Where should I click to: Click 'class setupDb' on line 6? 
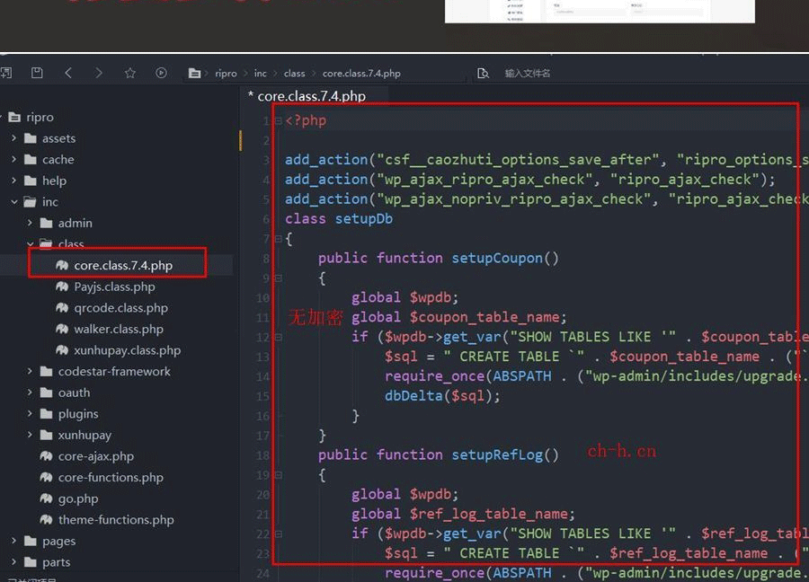click(x=339, y=219)
